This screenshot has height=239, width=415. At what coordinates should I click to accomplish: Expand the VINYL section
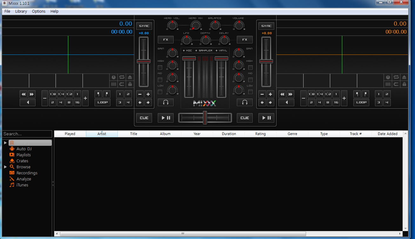pos(221,51)
